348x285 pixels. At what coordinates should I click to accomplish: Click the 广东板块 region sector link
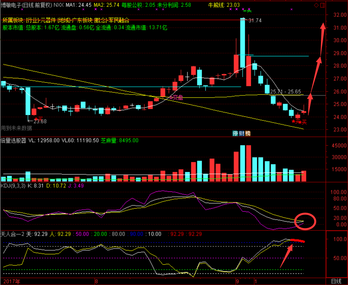[x=82, y=20]
